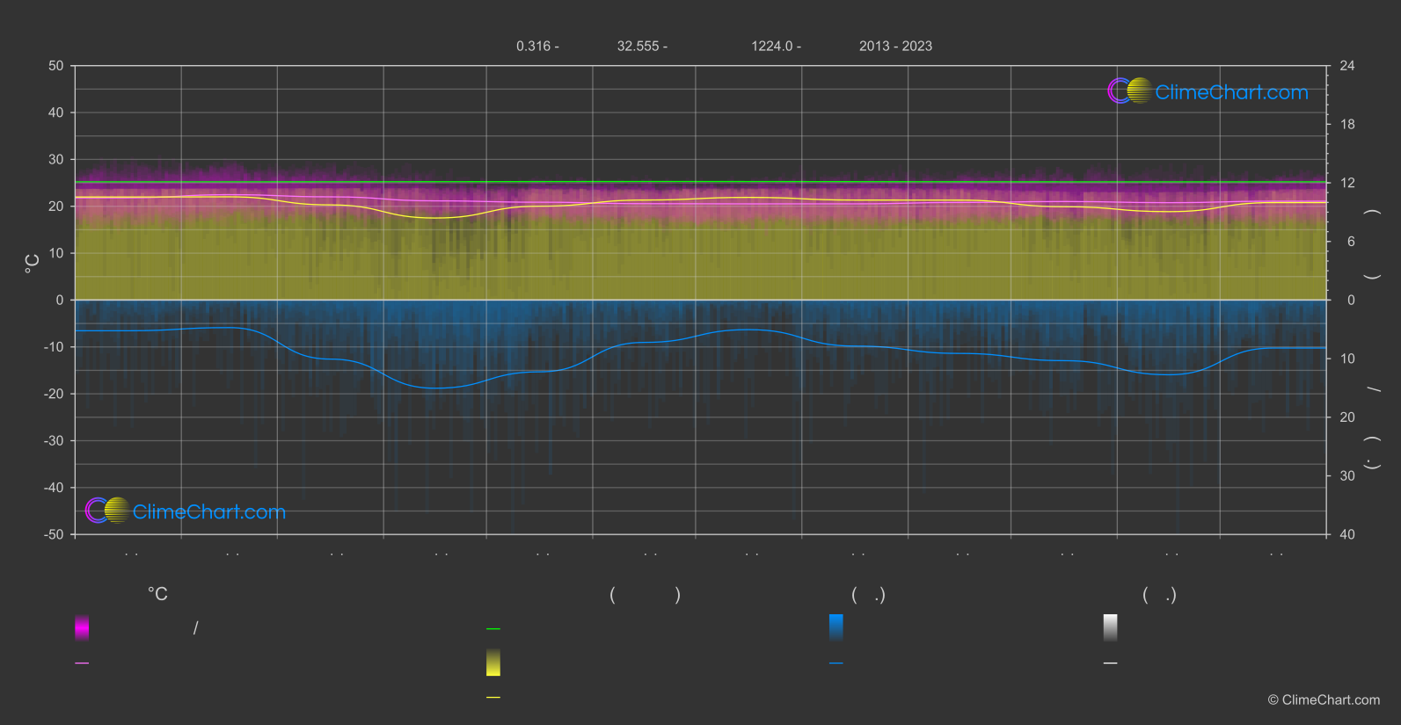Click the green line legend marker
1401x725 pixels.
493,629
